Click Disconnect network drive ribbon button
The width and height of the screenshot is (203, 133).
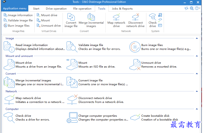pos(135,20)
